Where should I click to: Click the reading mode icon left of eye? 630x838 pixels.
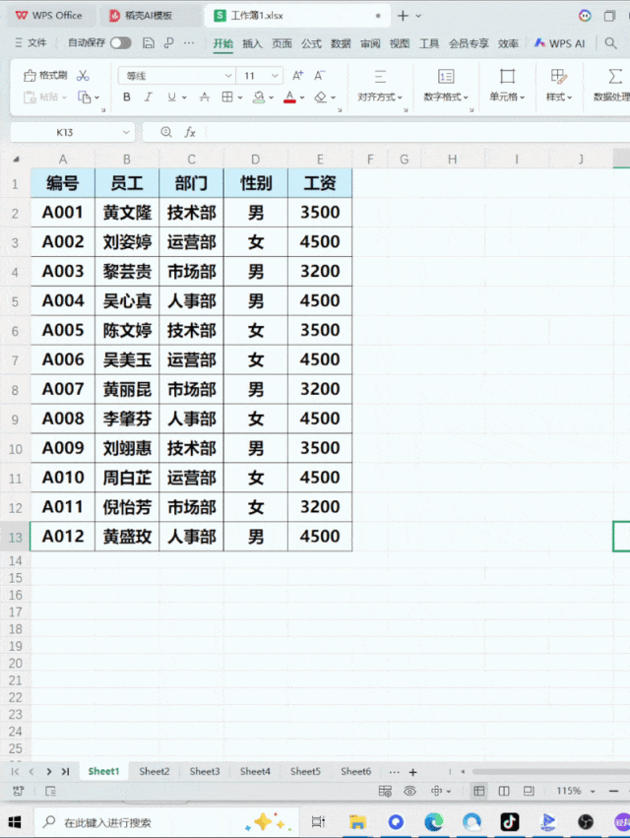[x=385, y=791]
